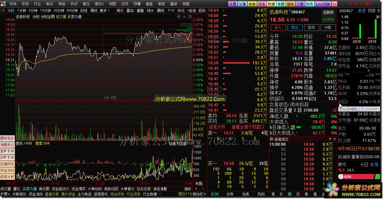
Task: Click the 查询 query button
Action: point(311,27)
